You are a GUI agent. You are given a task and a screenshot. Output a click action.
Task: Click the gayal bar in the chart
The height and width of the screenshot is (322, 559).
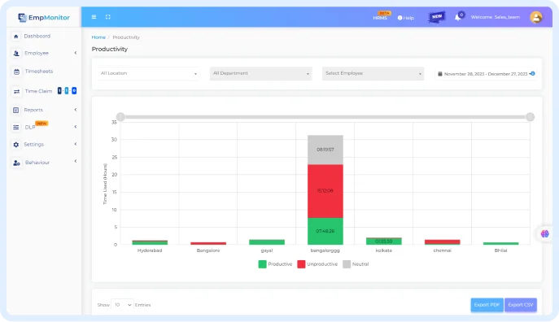(x=267, y=242)
